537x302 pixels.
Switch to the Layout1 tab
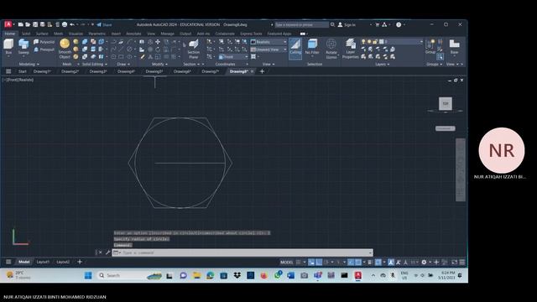(43, 262)
